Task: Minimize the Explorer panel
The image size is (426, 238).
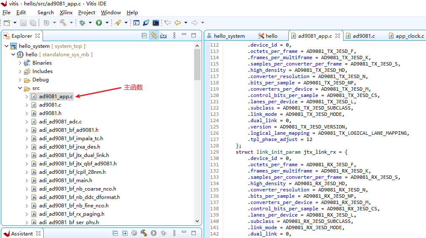Action: pos(184,35)
